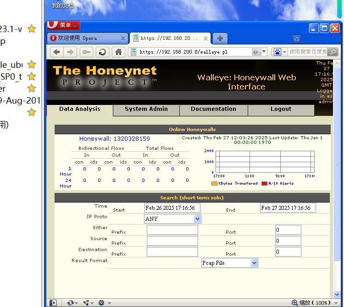Click the orange KBytes Transfered legend swatch
This screenshot has height=307, width=344.
(x=214, y=183)
